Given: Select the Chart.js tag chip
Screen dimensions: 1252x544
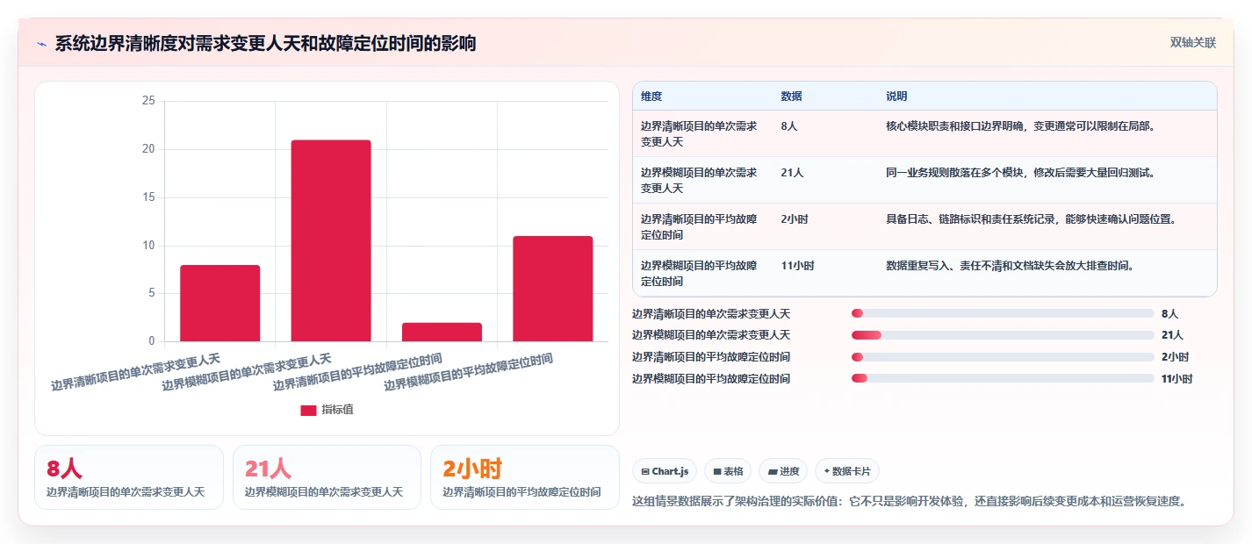Looking at the screenshot, I should pos(665,471).
